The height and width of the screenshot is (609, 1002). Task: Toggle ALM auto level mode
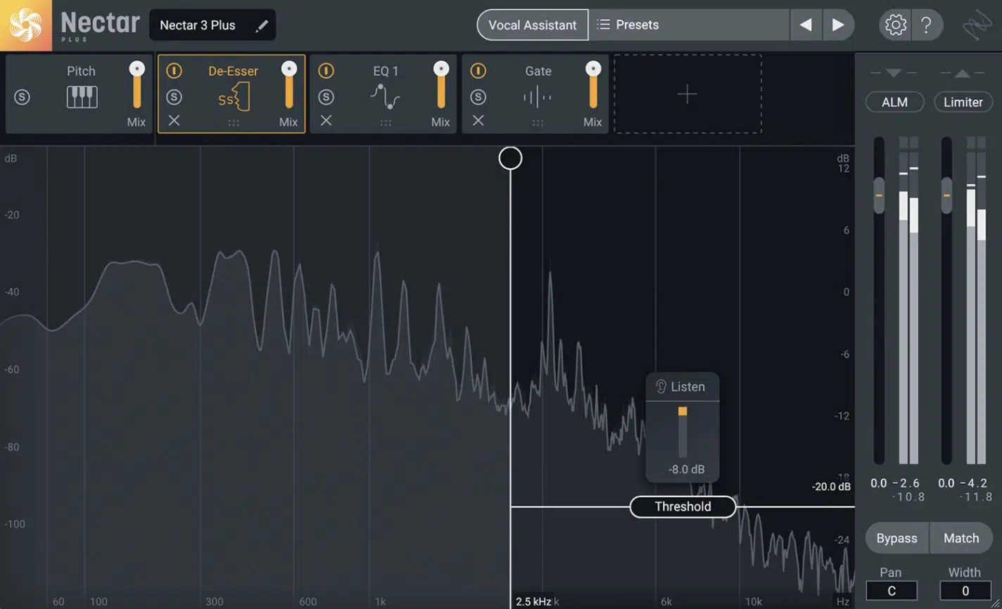(x=894, y=102)
